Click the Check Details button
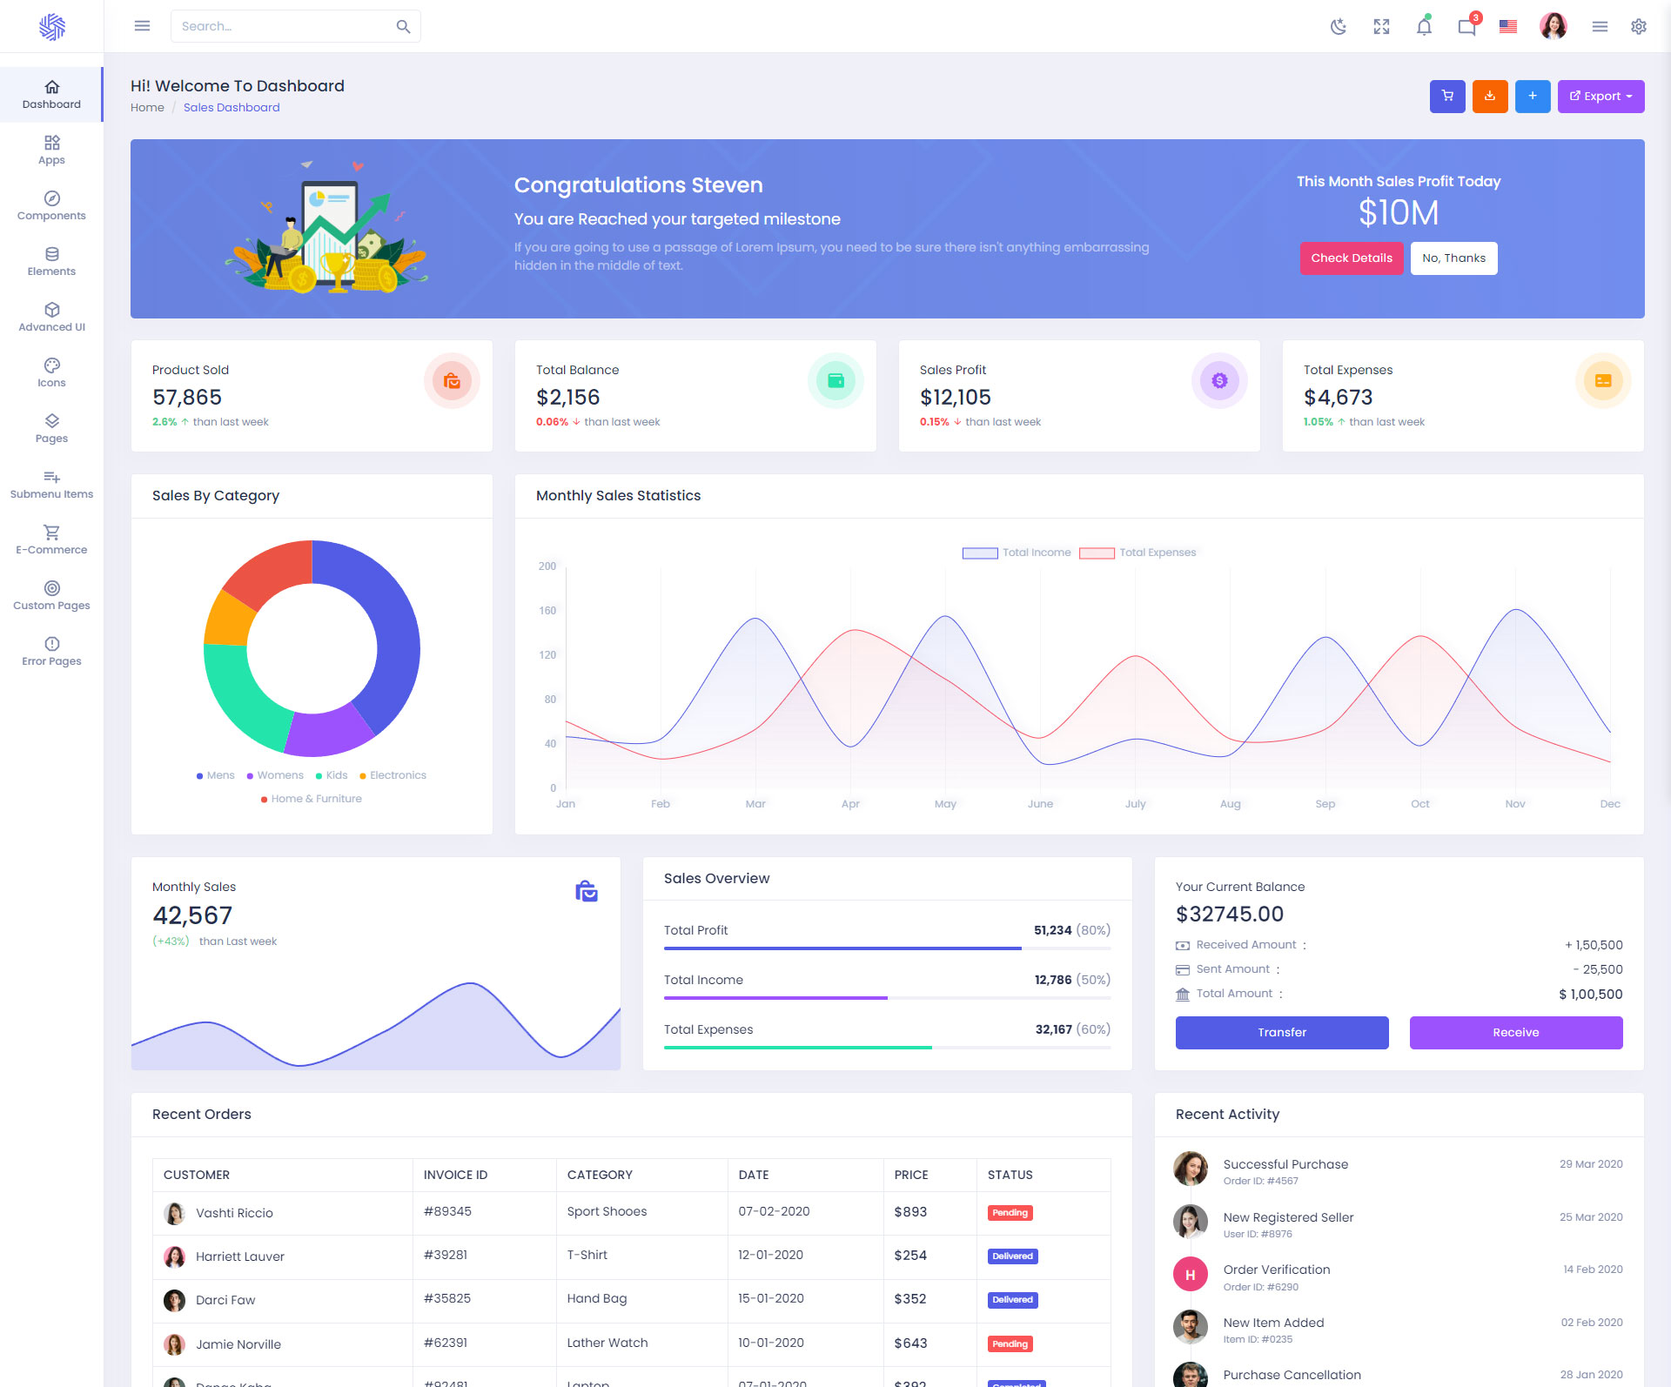The height and width of the screenshot is (1387, 1671). click(1351, 258)
